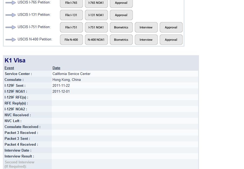Viewport: 244px width, 169px height.
Task: Click the I-129F NOA1 label
Action: 16,92
